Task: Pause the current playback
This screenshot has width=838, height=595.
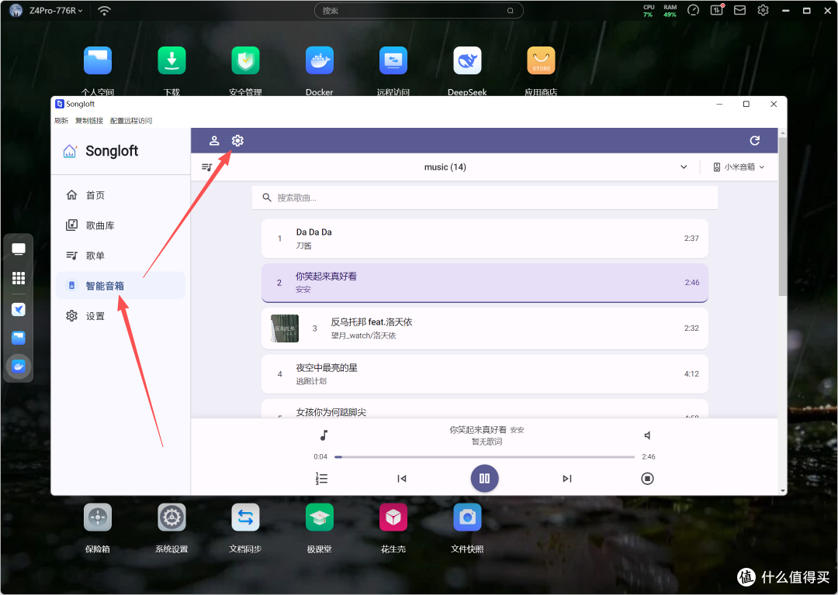Action: tap(485, 479)
